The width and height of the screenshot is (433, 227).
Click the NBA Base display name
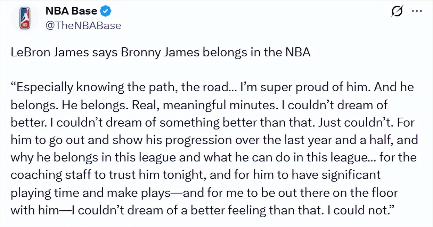click(x=71, y=11)
